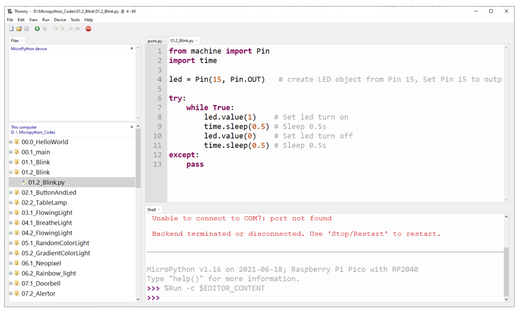Click the folder icon of 05.1_RandomColorLight
Viewport: 520px width, 312px height.
[17, 243]
